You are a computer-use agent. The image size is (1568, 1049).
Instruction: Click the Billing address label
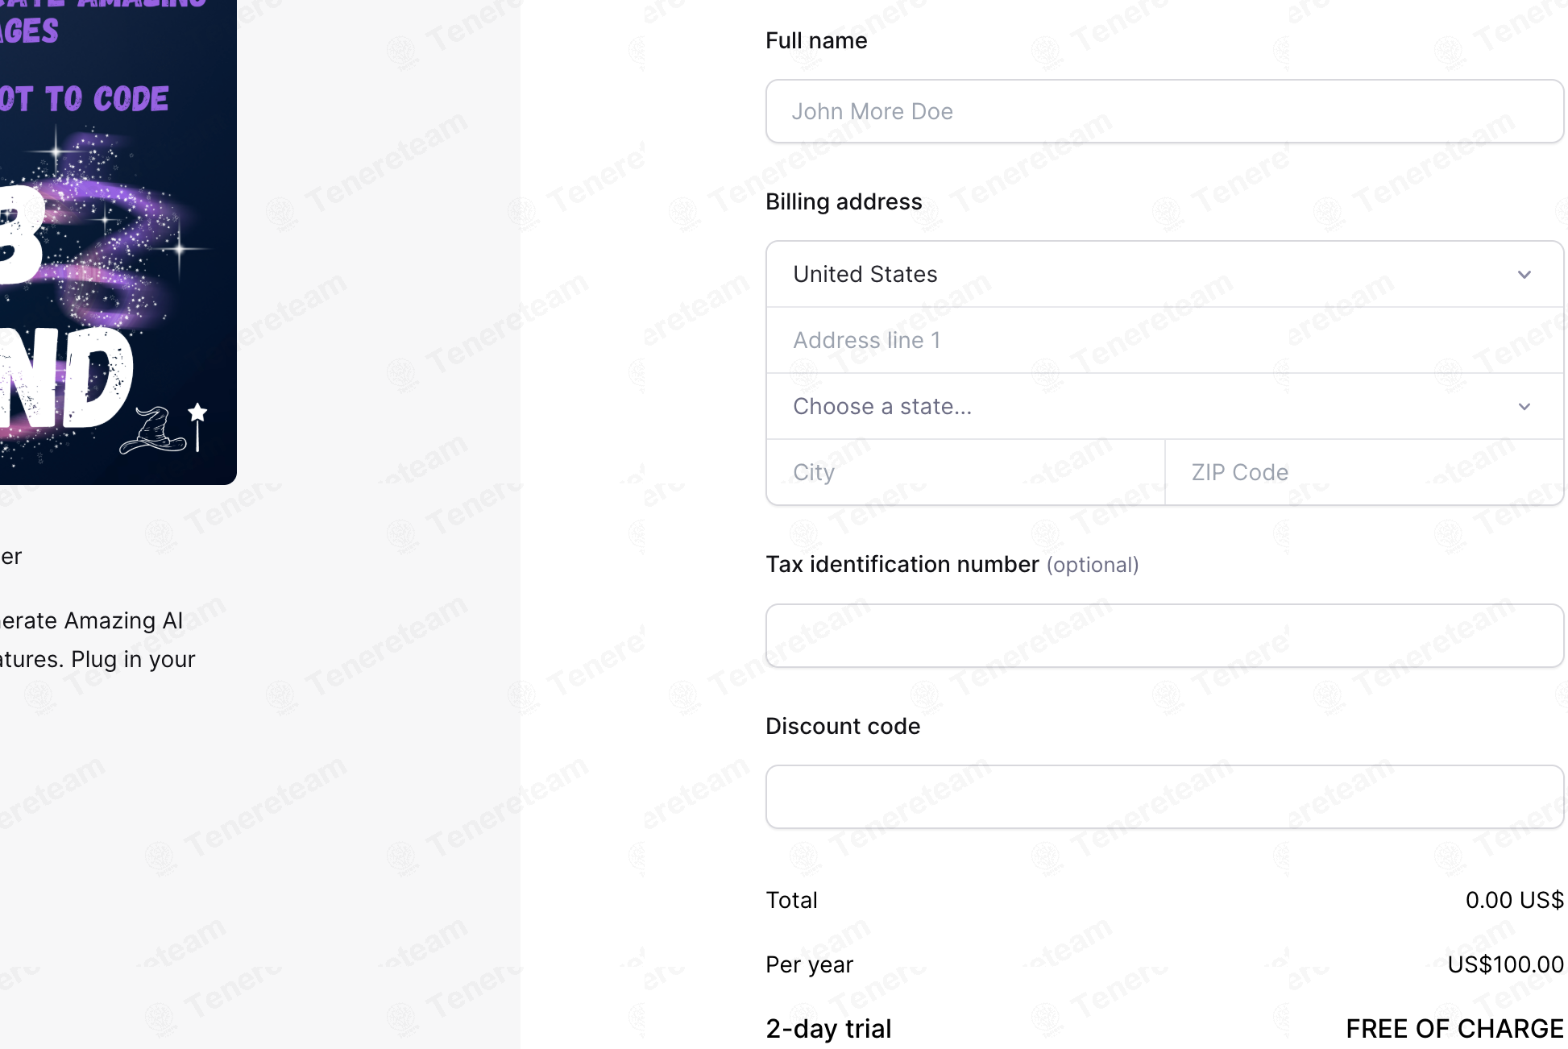click(844, 201)
